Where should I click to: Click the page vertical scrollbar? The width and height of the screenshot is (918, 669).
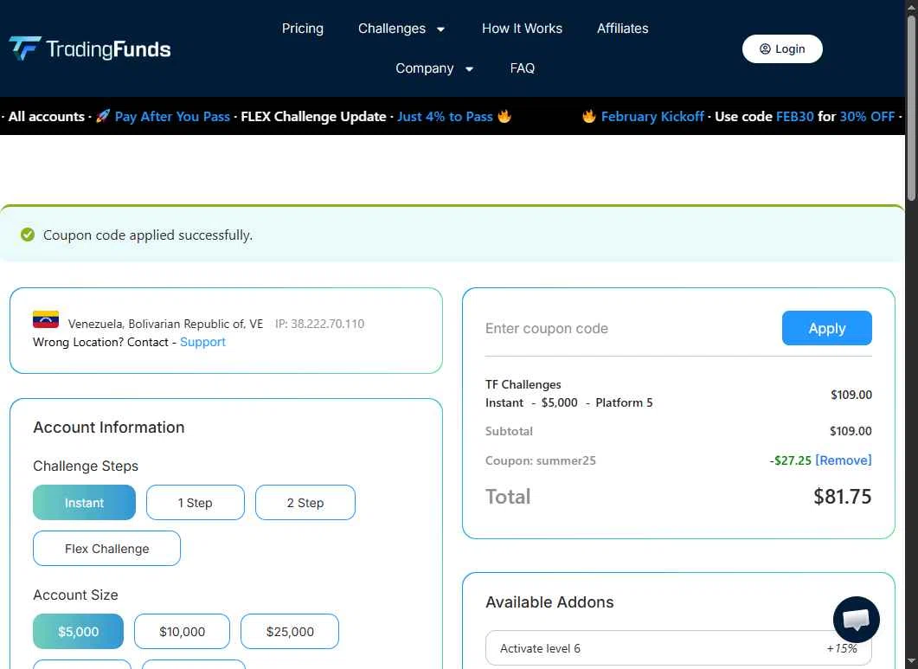pos(912,108)
